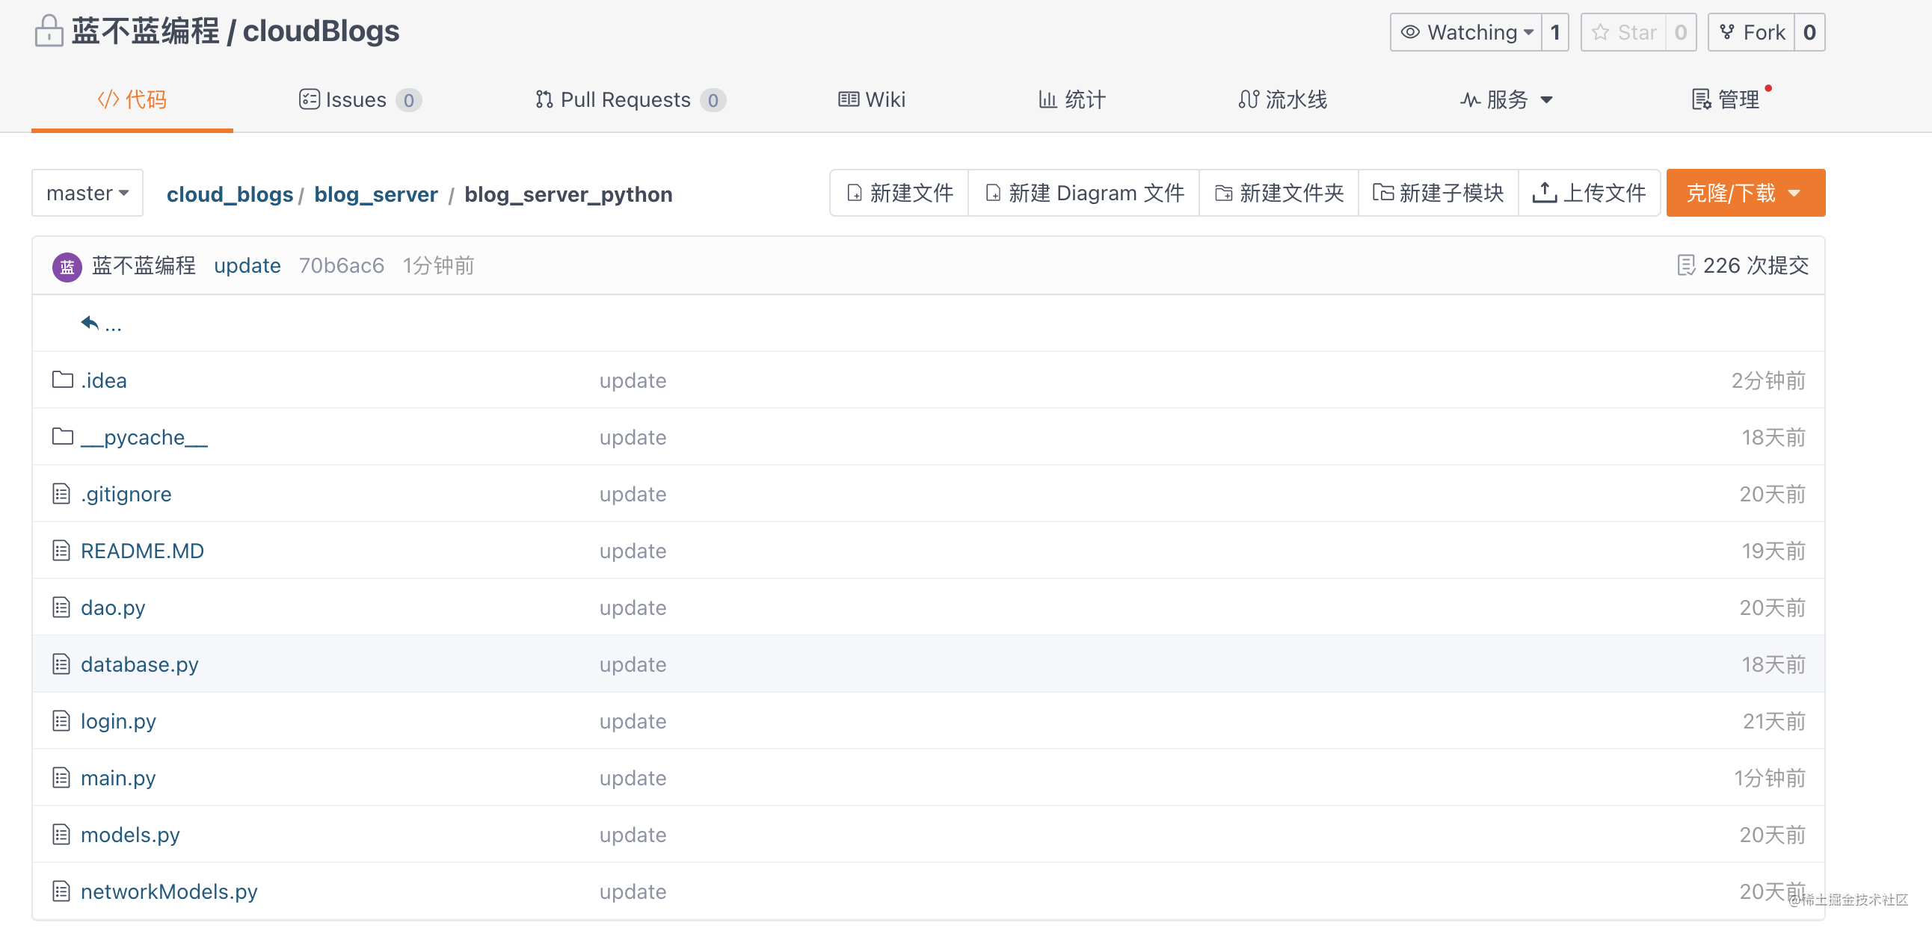Click the purple user avatar icon
Screen dimensions: 1932x931
[67, 266]
